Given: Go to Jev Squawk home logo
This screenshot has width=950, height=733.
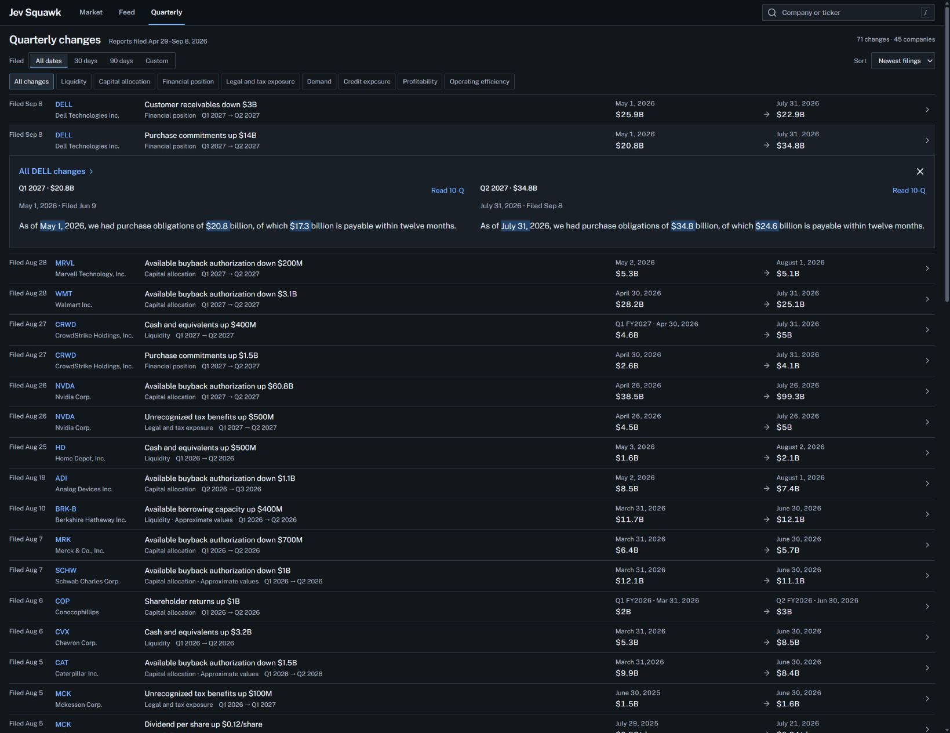Looking at the screenshot, I should 35,12.
